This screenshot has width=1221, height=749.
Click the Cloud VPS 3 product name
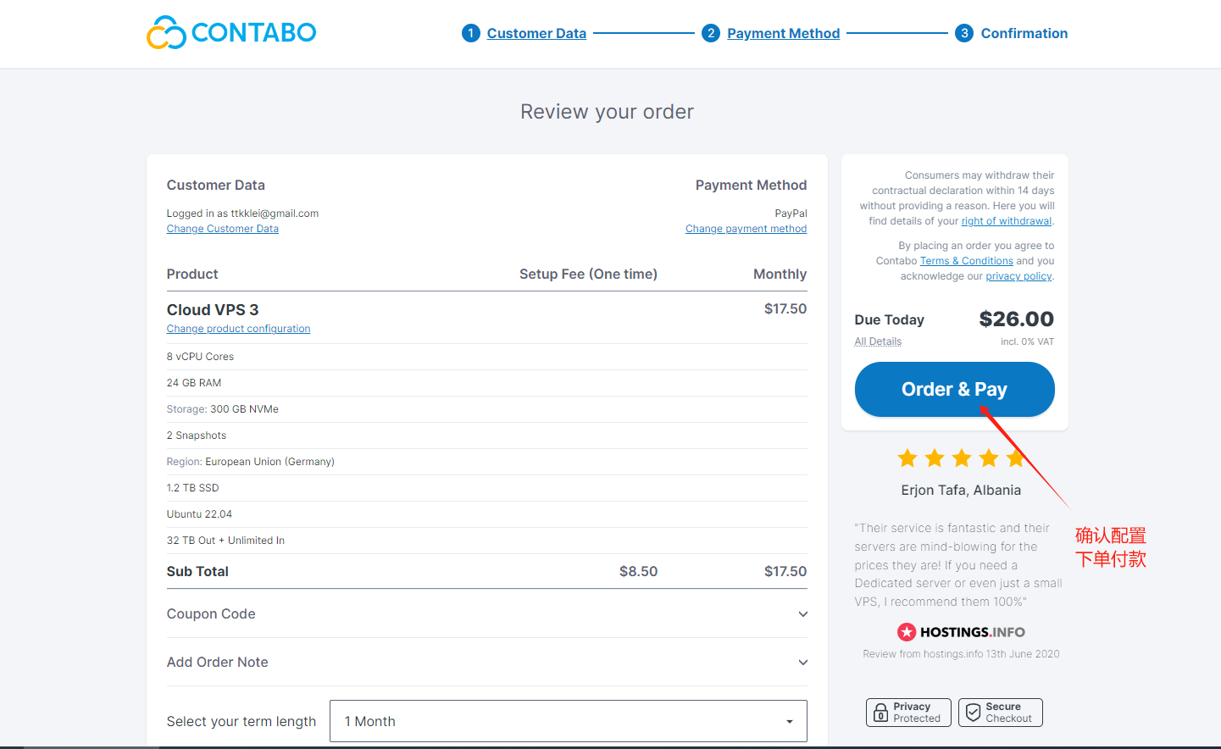click(213, 310)
